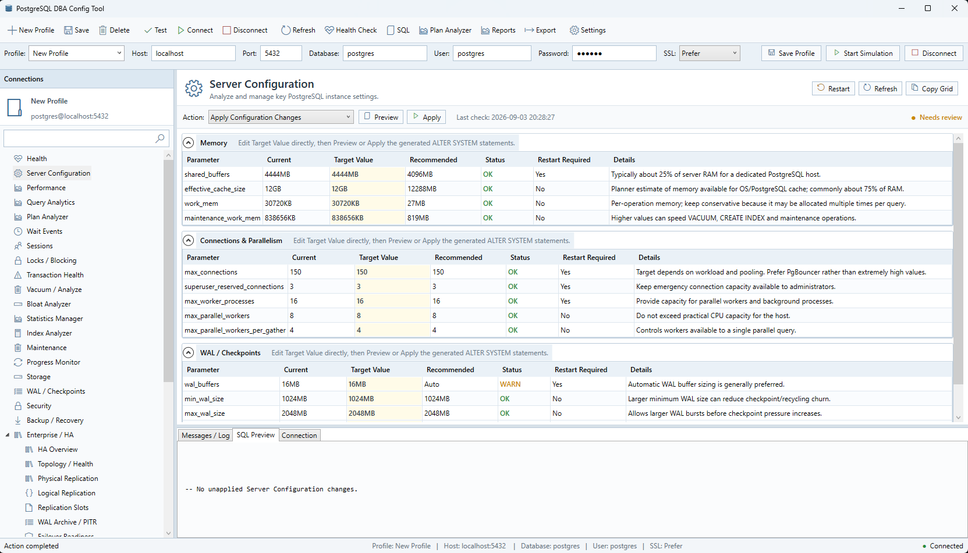The image size is (968, 553).
Task: Collapse the Memory section
Action: click(x=189, y=143)
